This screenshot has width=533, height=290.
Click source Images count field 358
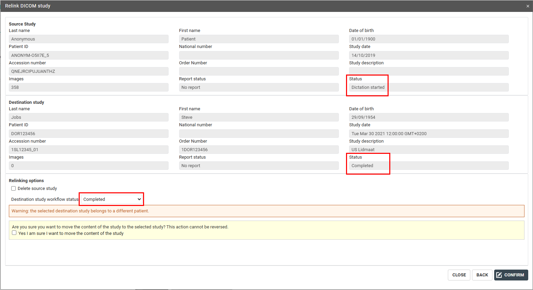(89, 87)
